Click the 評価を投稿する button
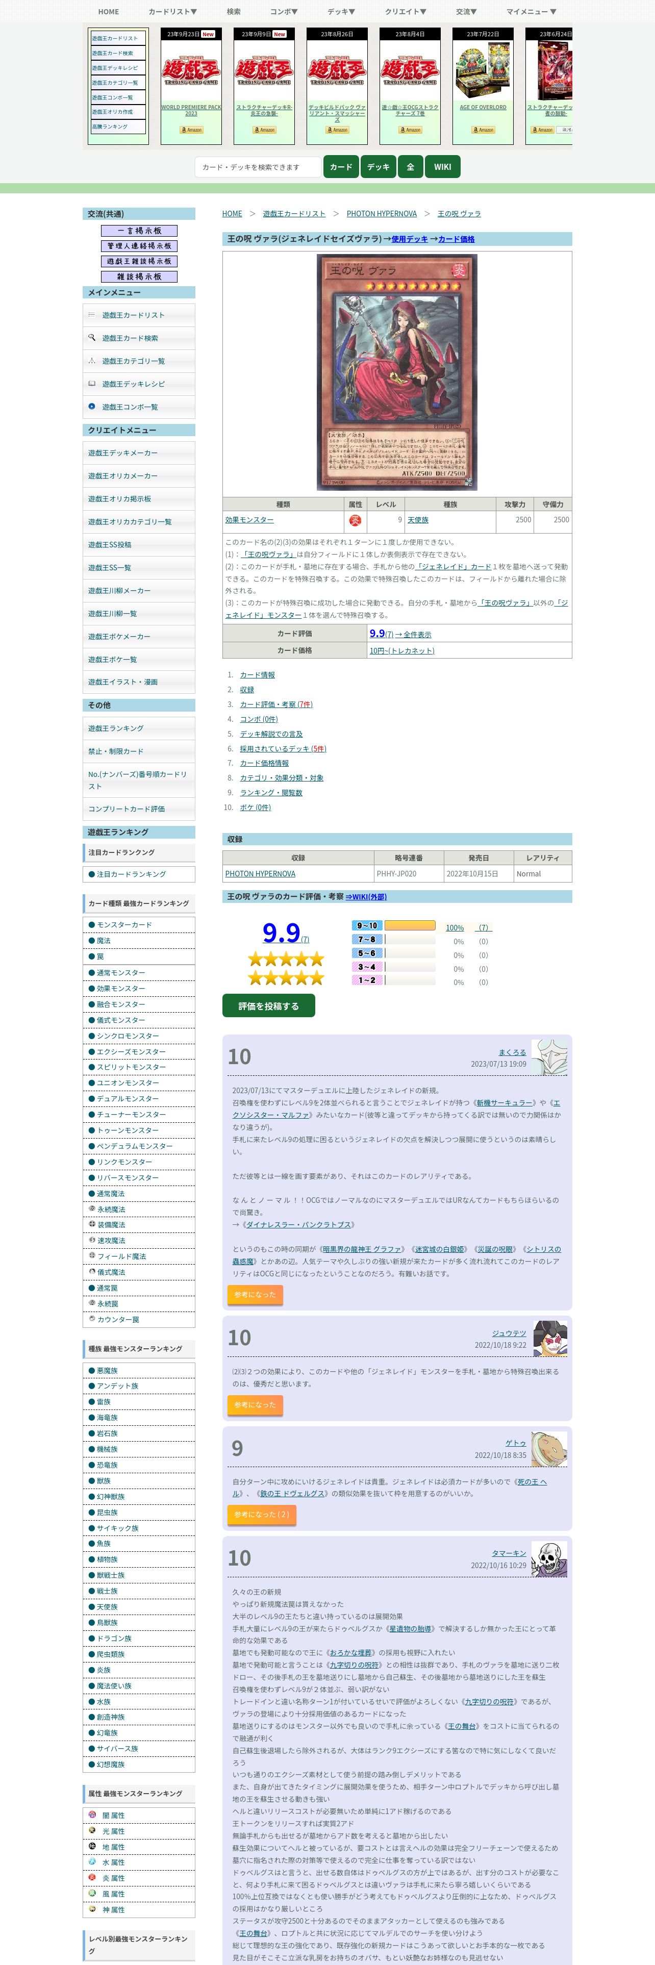 click(268, 1006)
